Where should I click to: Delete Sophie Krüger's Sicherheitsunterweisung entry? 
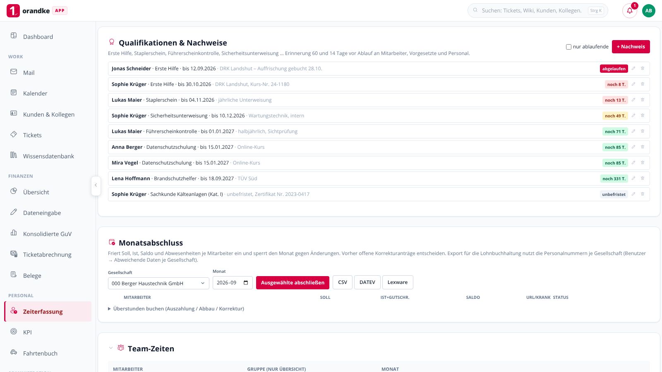(x=643, y=116)
